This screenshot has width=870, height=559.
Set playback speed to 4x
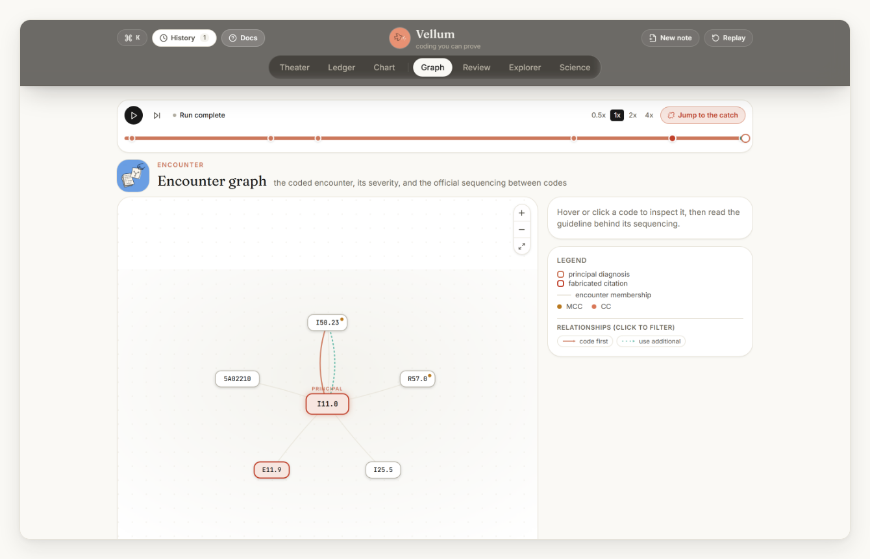coord(649,116)
